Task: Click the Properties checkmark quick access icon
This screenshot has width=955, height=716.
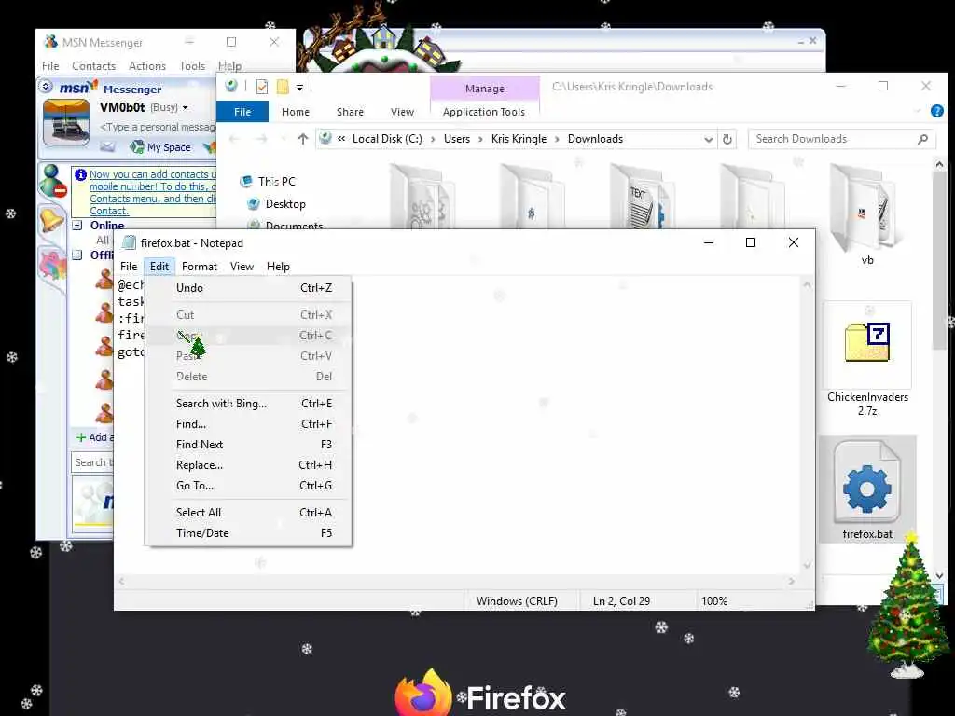Action: 262,87
